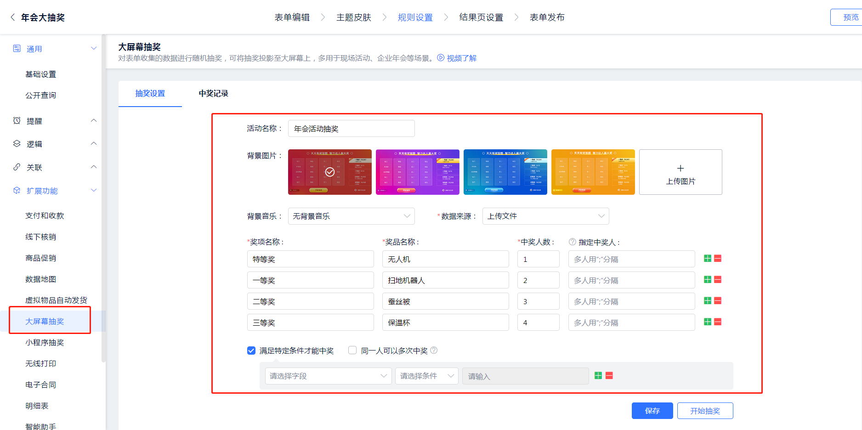The width and height of the screenshot is (862, 430).
Task: Select the orange background thumbnail
Action: point(593,172)
